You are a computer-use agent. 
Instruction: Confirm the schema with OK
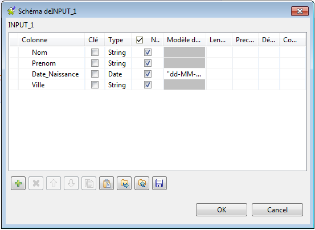(x=222, y=209)
